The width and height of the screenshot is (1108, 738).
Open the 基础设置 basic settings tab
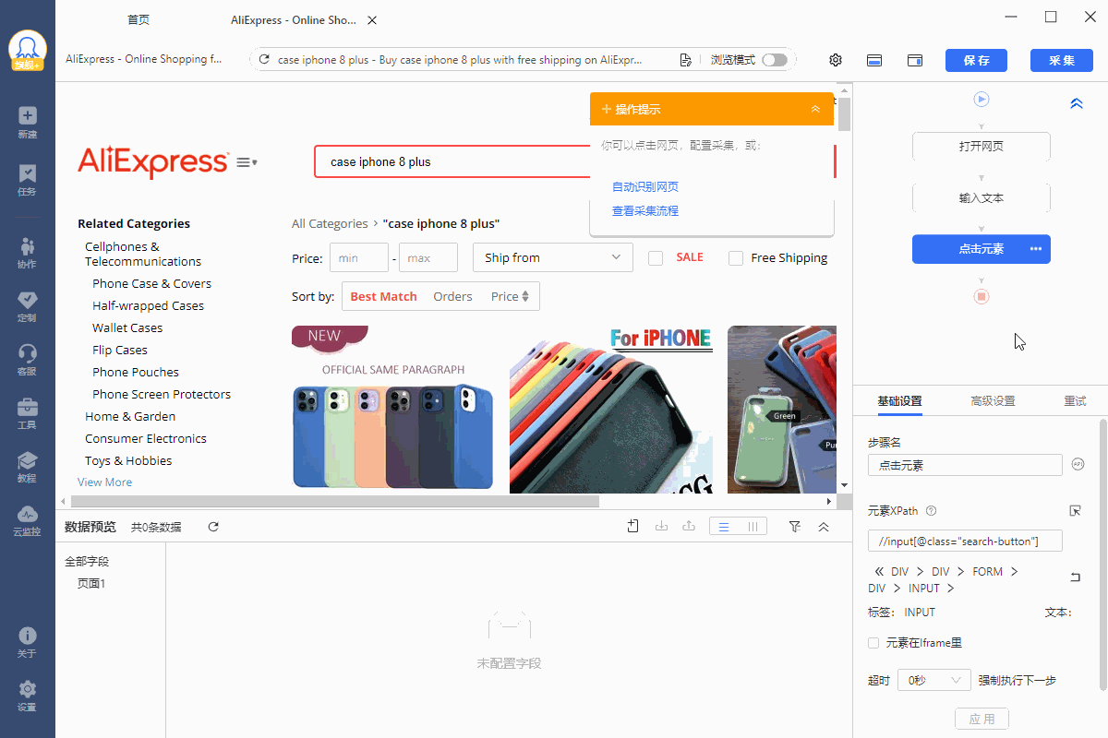coord(899,401)
